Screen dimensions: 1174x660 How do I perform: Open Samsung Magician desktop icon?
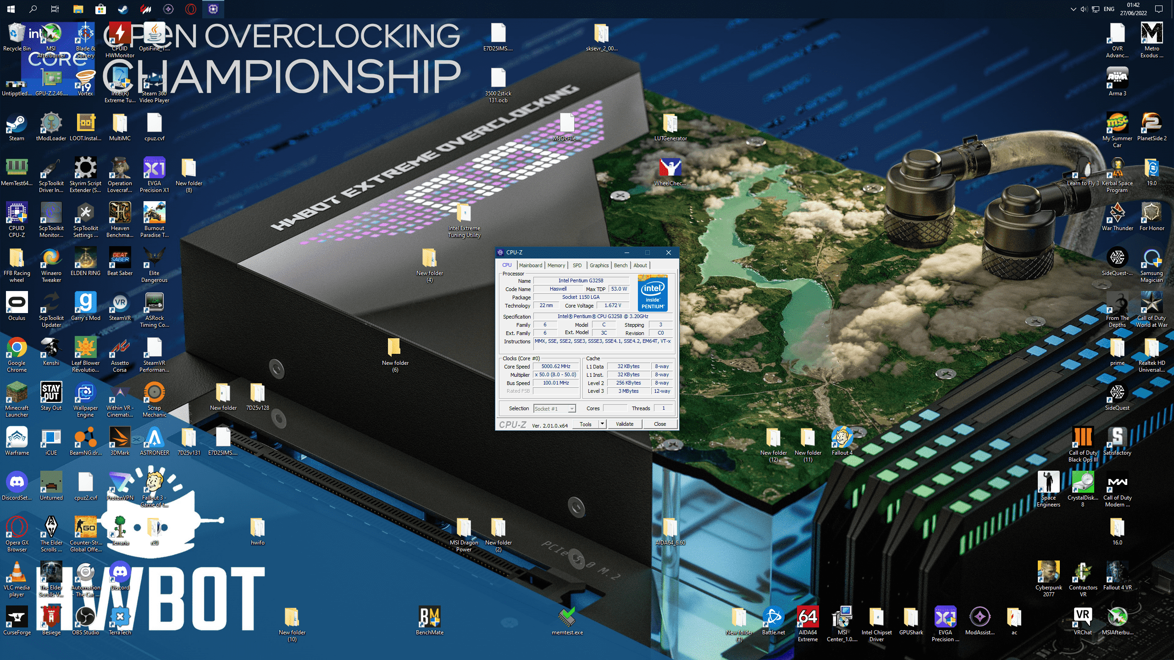pyautogui.click(x=1152, y=265)
